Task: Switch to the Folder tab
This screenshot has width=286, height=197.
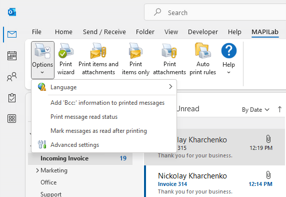Action: click(145, 32)
